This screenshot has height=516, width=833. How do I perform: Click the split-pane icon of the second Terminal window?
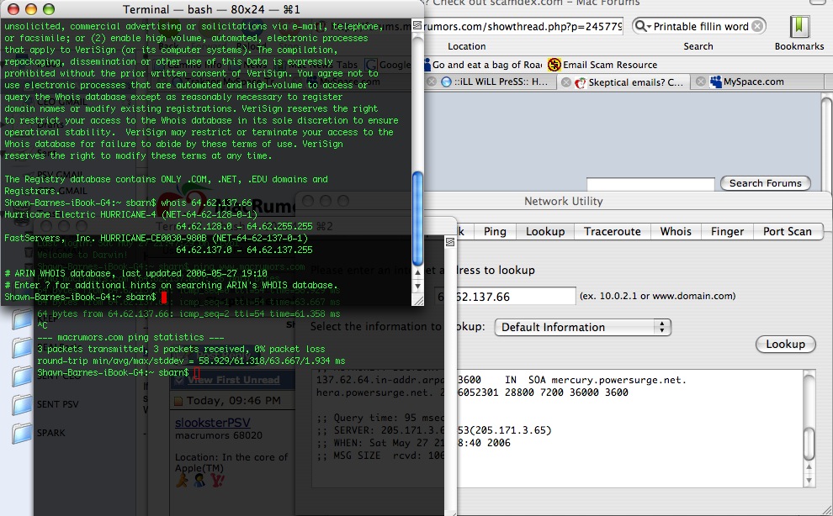(x=450, y=242)
